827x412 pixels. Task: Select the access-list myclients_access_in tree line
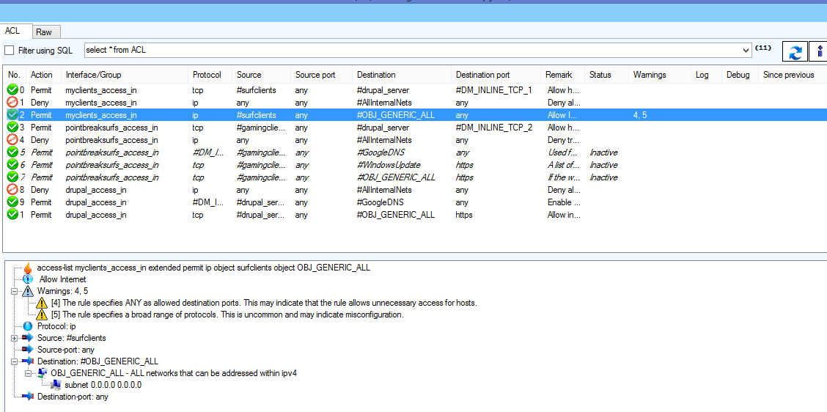(204, 268)
